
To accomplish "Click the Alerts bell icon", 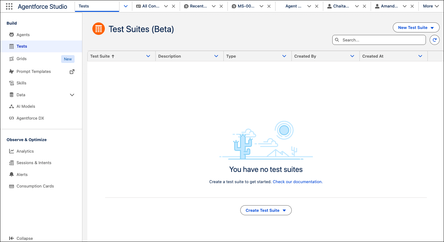I will point(12,174).
